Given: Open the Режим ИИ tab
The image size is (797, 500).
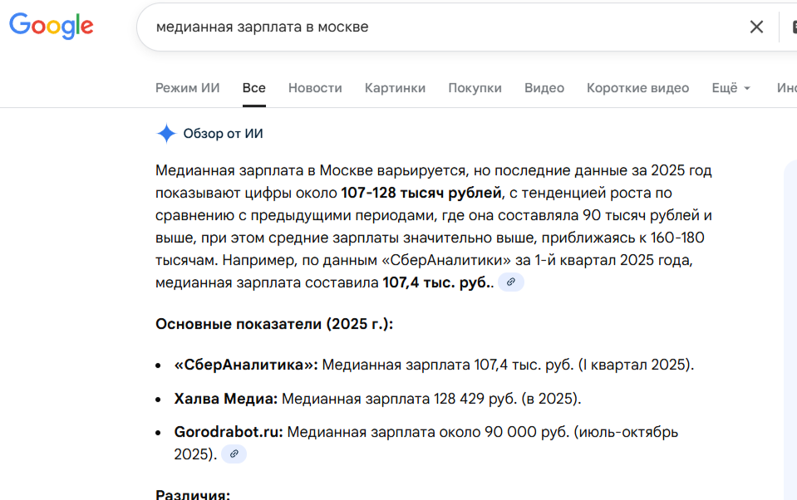Looking at the screenshot, I should 188,88.
